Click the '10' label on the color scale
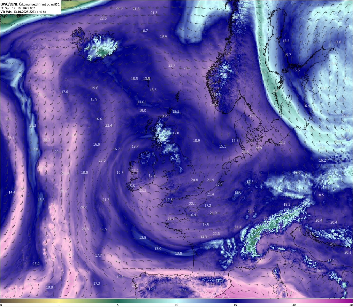 click(x=176, y=305)
